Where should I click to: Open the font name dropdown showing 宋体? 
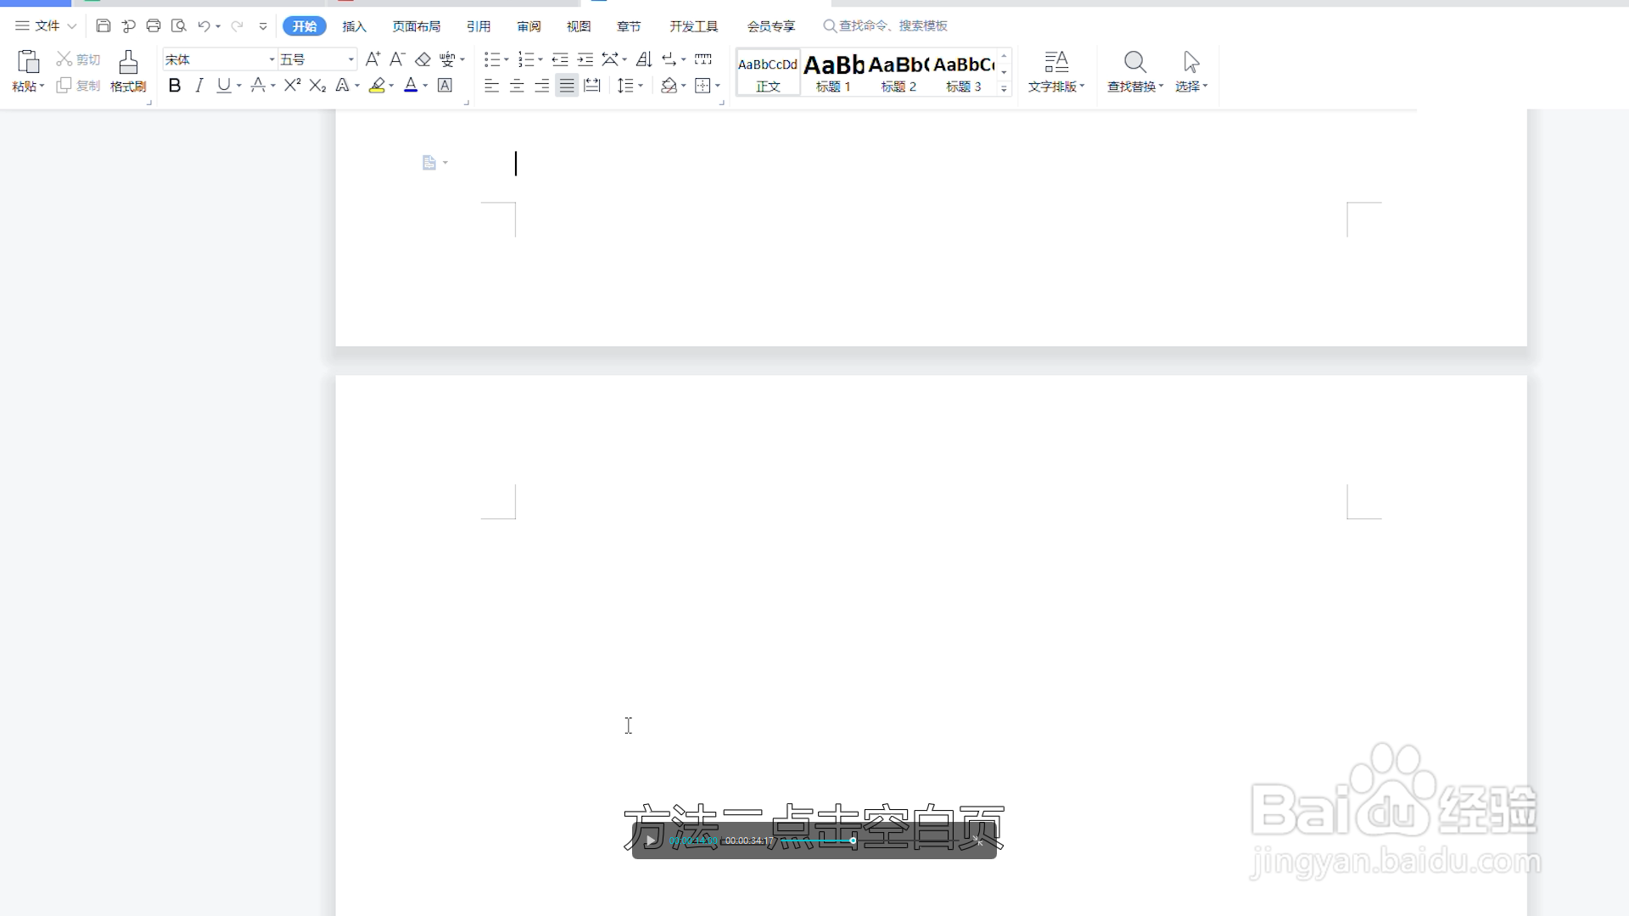point(271,59)
